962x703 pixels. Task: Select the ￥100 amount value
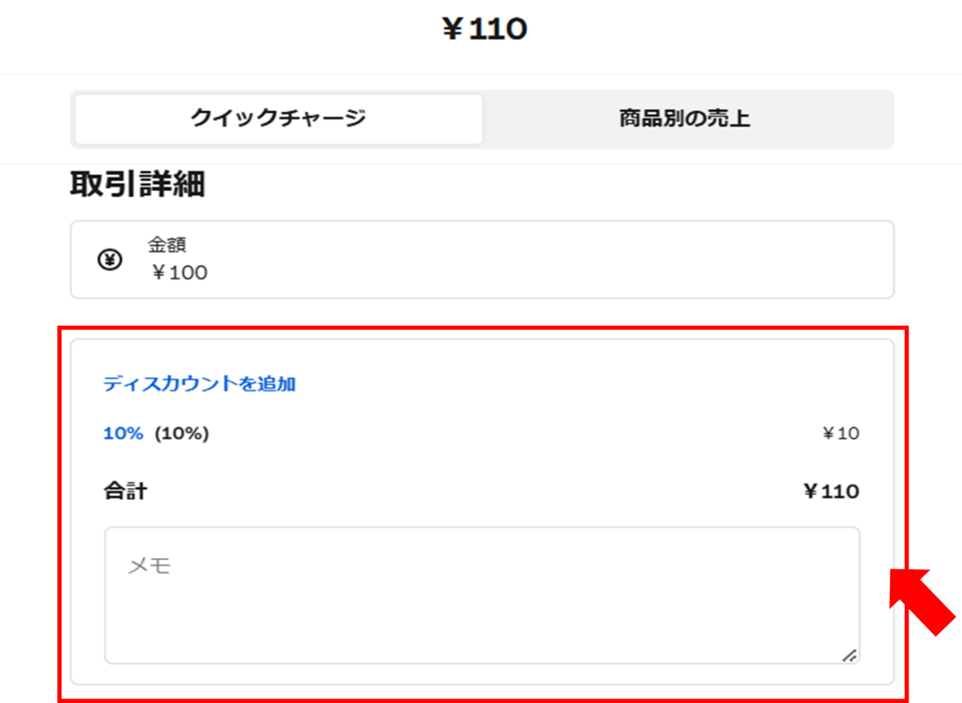[x=180, y=273]
